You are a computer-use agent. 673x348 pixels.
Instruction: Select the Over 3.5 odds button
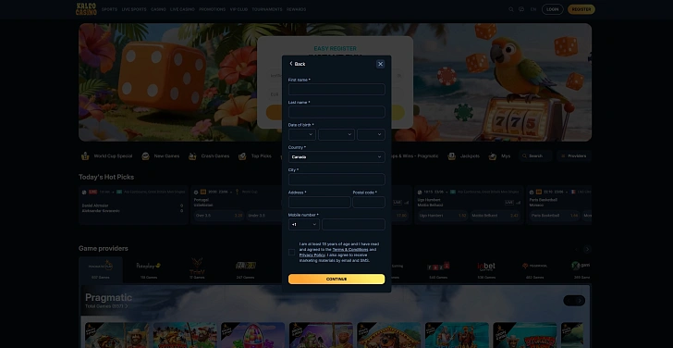(x=219, y=216)
